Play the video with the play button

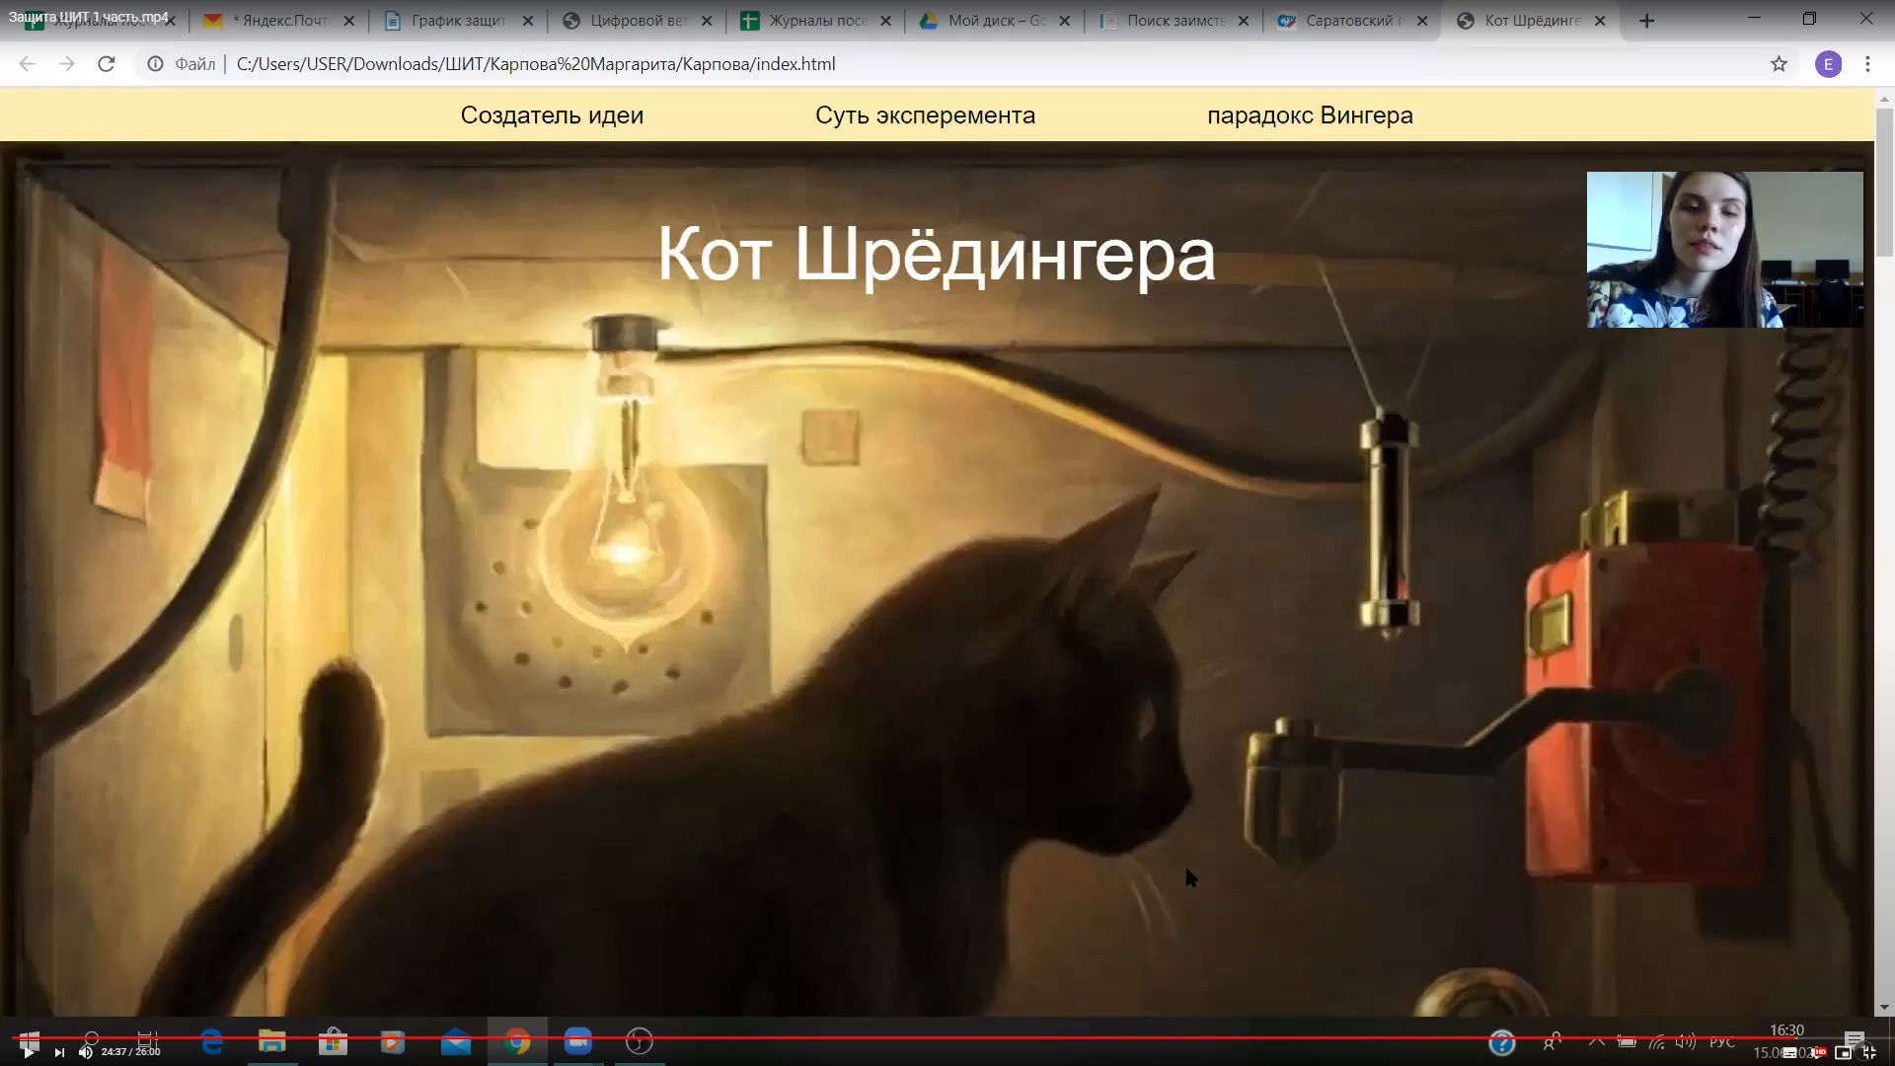click(28, 1052)
